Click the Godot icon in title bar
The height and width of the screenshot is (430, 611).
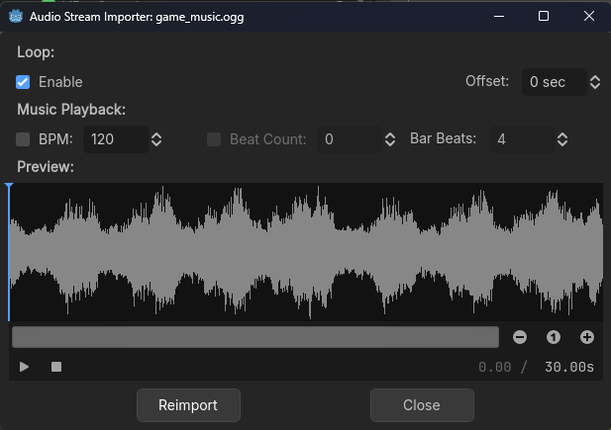click(x=16, y=17)
